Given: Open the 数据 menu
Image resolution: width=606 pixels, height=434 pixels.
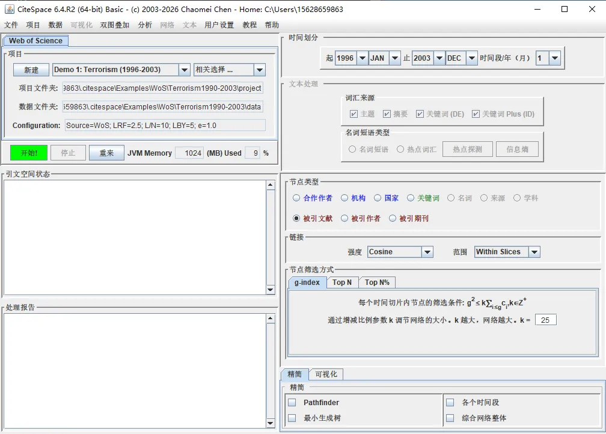Looking at the screenshot, I should coord(55,25).
